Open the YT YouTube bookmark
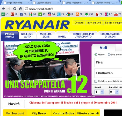Viewport: 122px width, 116px height. tap(117, 14)
